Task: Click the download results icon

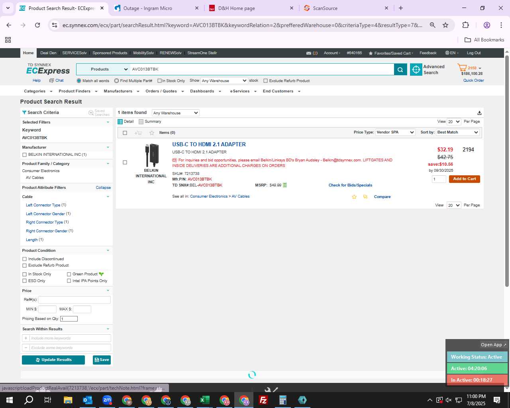Action: click(x=479, y=113)
